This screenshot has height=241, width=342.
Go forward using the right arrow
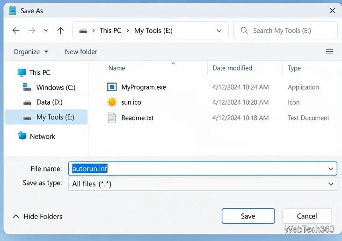click(32, 30)
